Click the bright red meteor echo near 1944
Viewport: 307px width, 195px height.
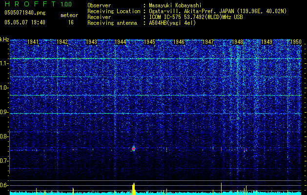pos(134,149)
